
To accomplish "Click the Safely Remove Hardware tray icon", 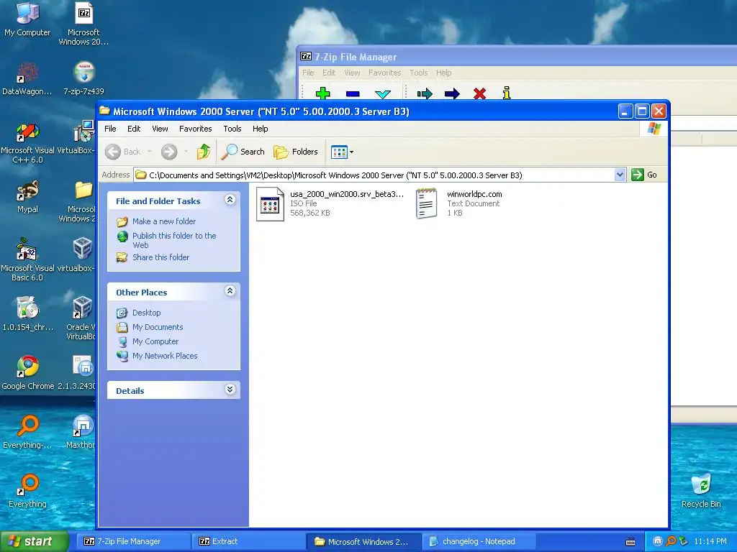I will pos(684,541).
